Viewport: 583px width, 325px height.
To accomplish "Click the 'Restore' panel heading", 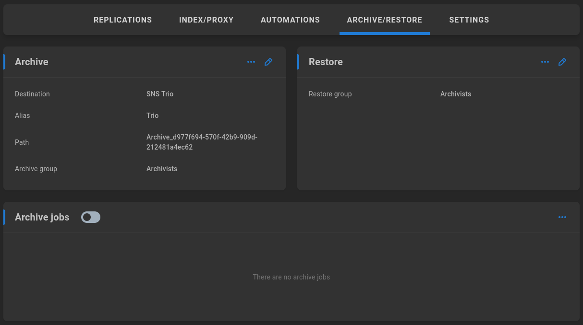I will [x=326, y=62].
